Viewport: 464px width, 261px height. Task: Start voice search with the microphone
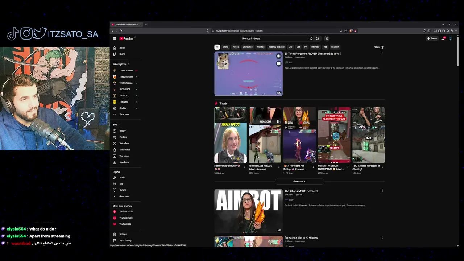coord(327,38)
